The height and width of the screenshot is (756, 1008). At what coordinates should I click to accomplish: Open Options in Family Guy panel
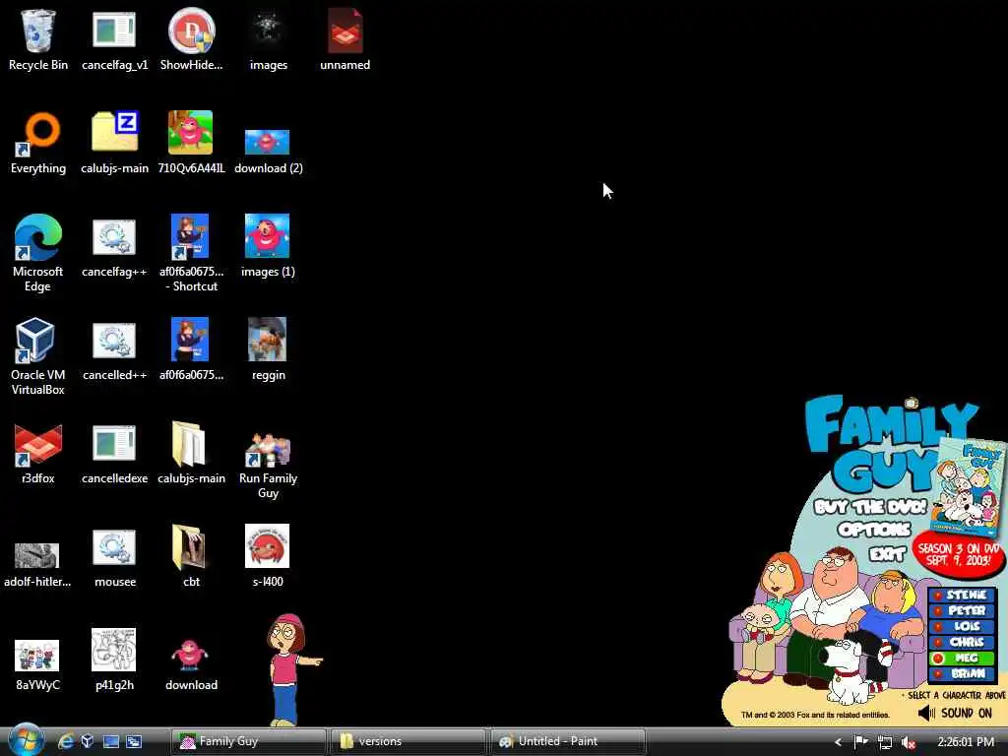(x=874, y=530)
